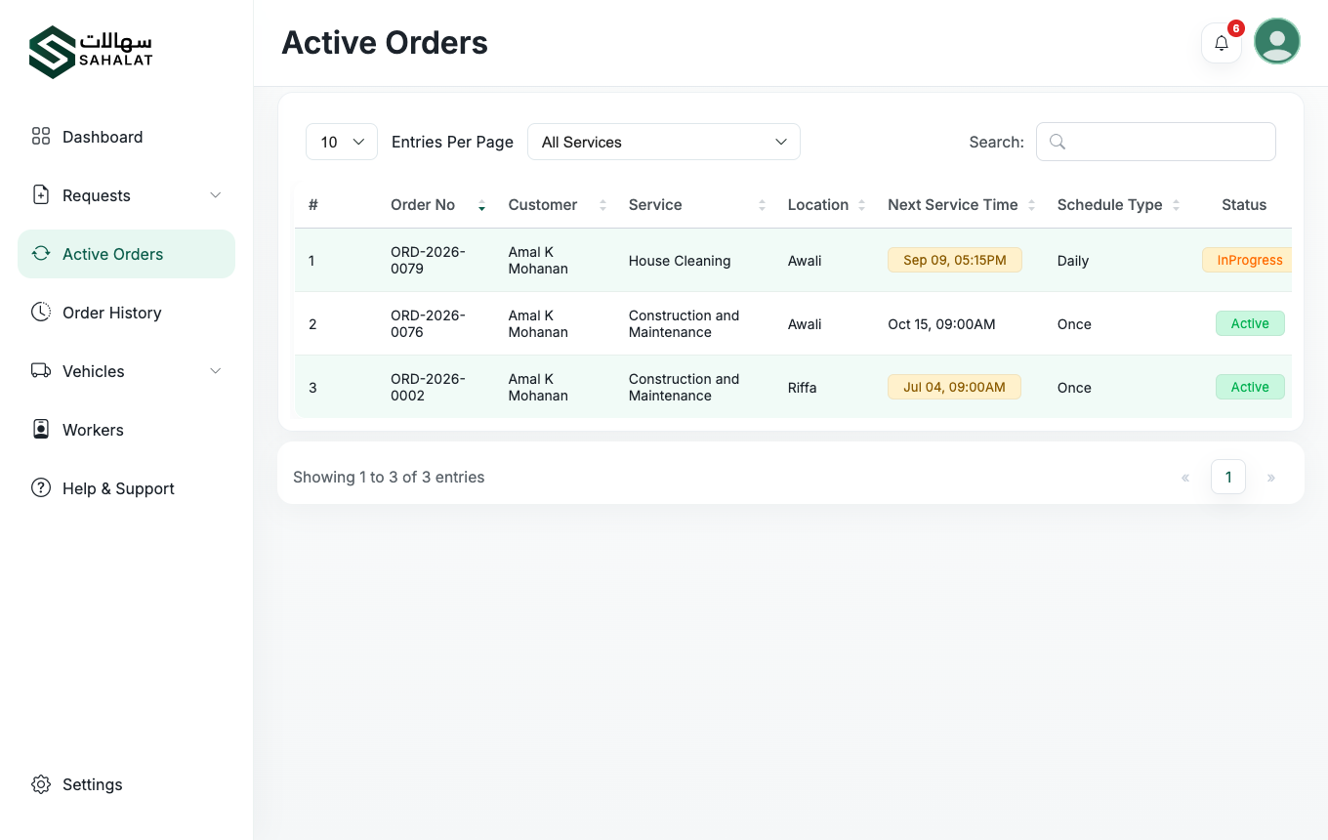Click Active status badge for ORD-2026-0002
Viewport: 1328px width, 840px height.
[x=1250, y=387]
